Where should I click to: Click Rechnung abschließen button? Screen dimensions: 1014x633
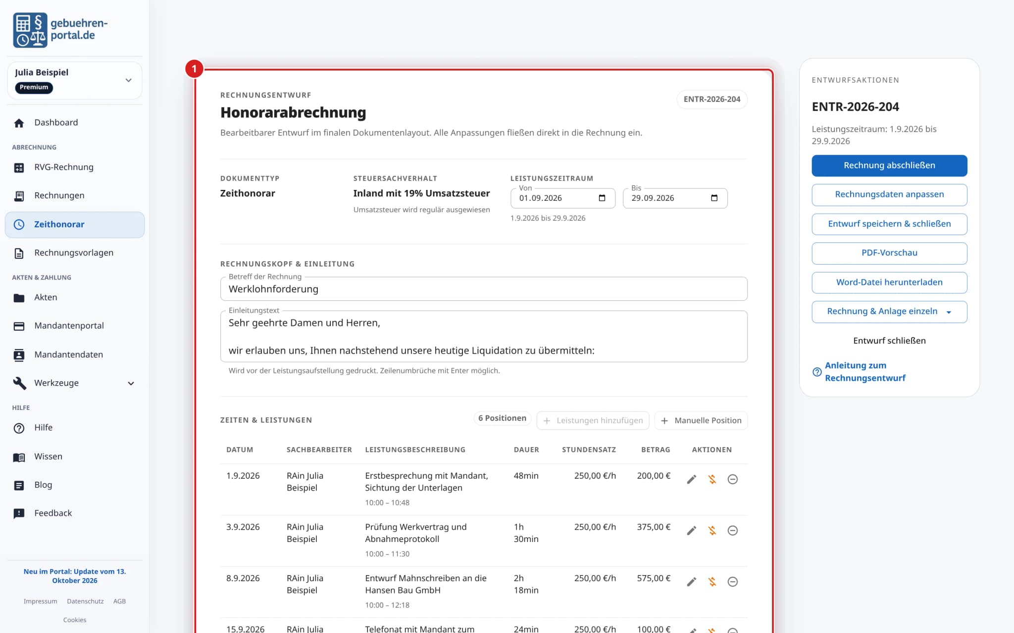pyautogui.click(x=889, y=166)
